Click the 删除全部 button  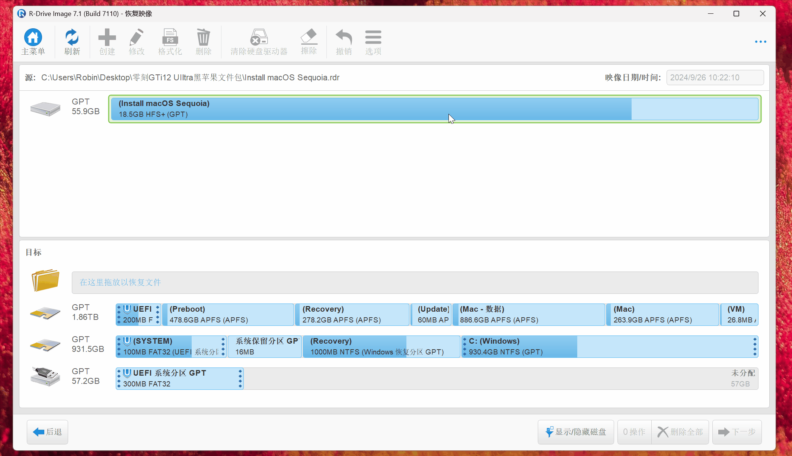[680, 432]
